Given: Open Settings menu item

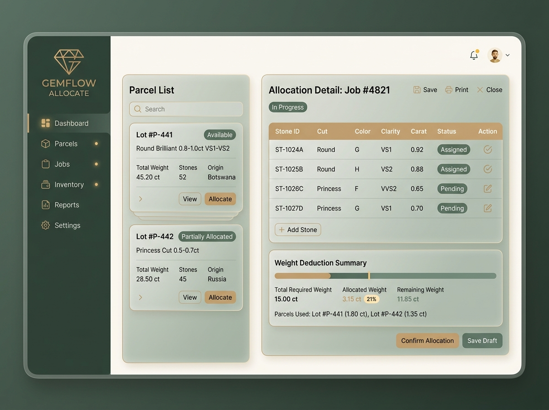Looking at the screenshot, I should [x=69, y=225].
